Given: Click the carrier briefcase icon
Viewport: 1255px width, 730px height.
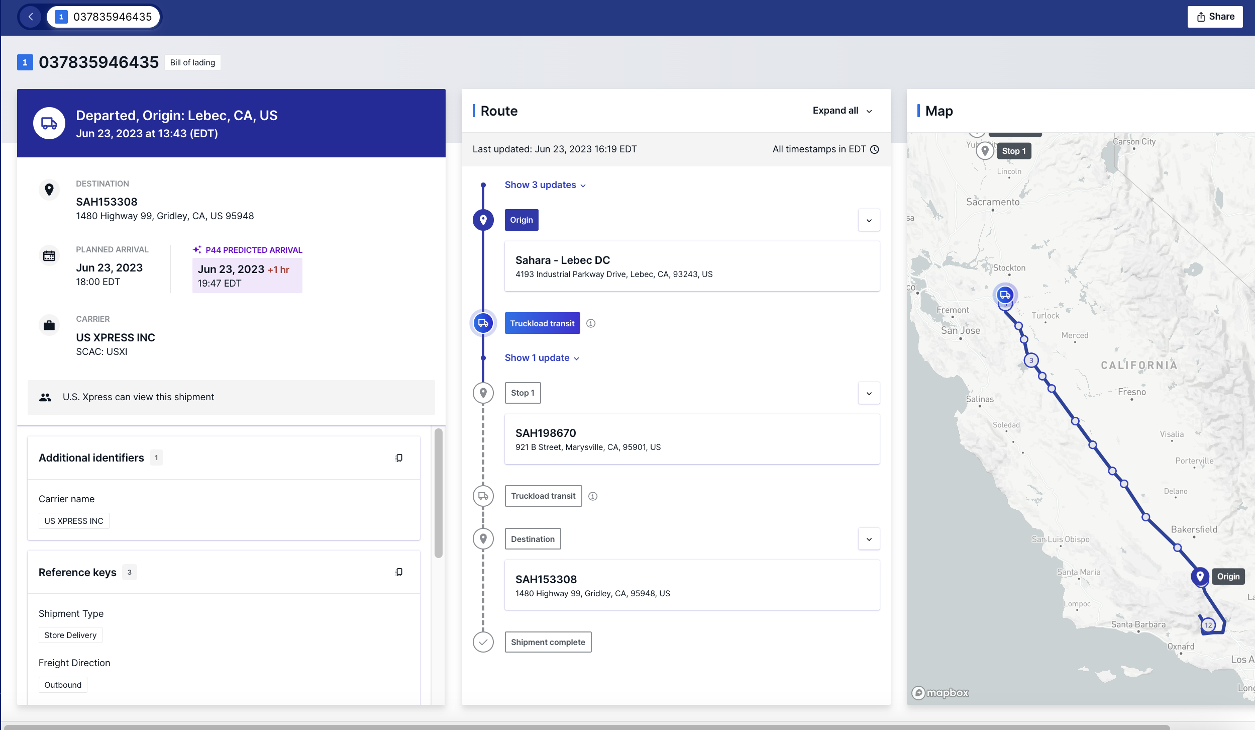Looking at the screenshot, I should click(49, 325).
